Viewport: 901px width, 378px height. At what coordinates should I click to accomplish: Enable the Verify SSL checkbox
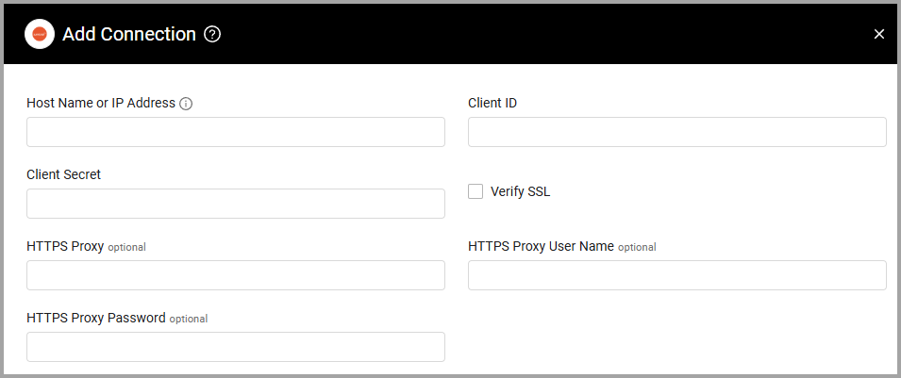476,192
